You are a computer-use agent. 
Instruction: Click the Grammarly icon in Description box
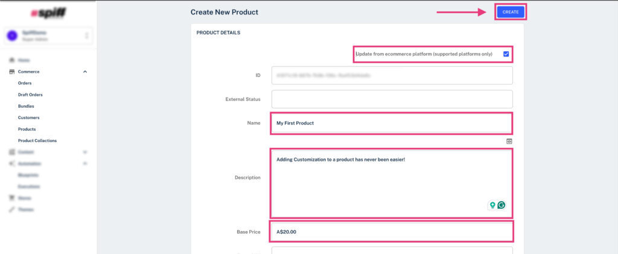tap(502, 205)
